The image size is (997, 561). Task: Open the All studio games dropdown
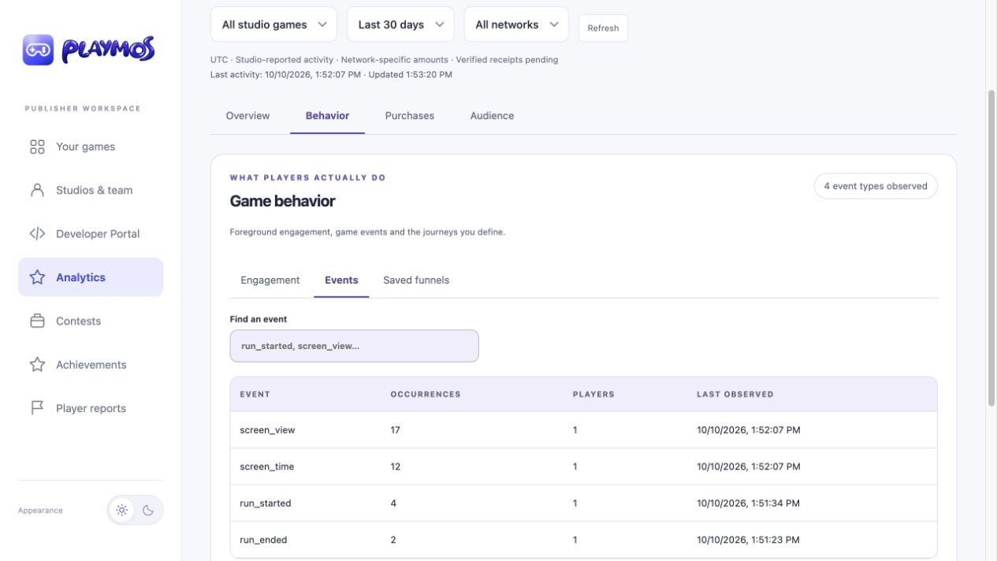point(273,24)
